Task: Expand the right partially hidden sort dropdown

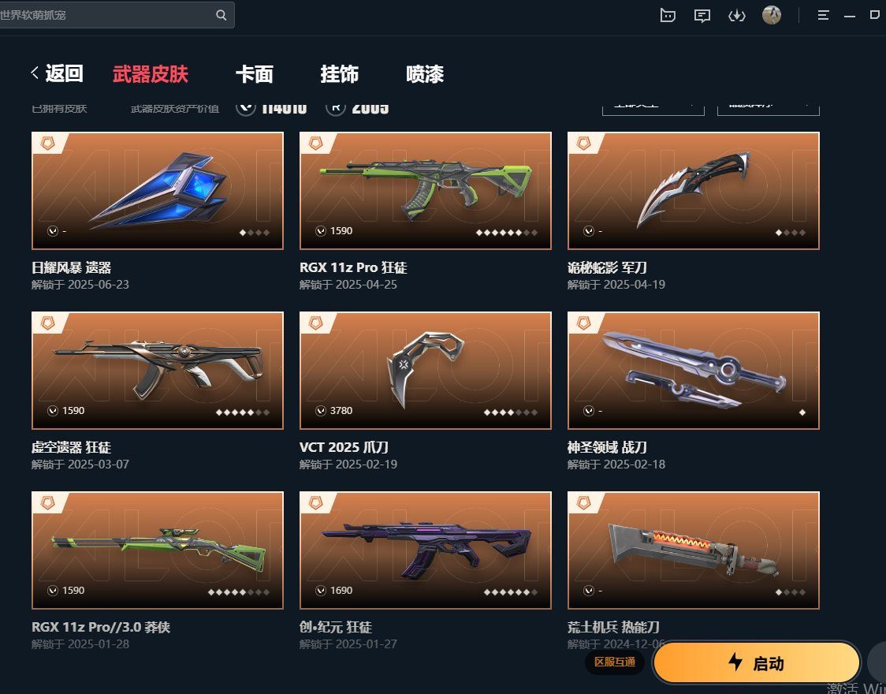Action: 769,109
